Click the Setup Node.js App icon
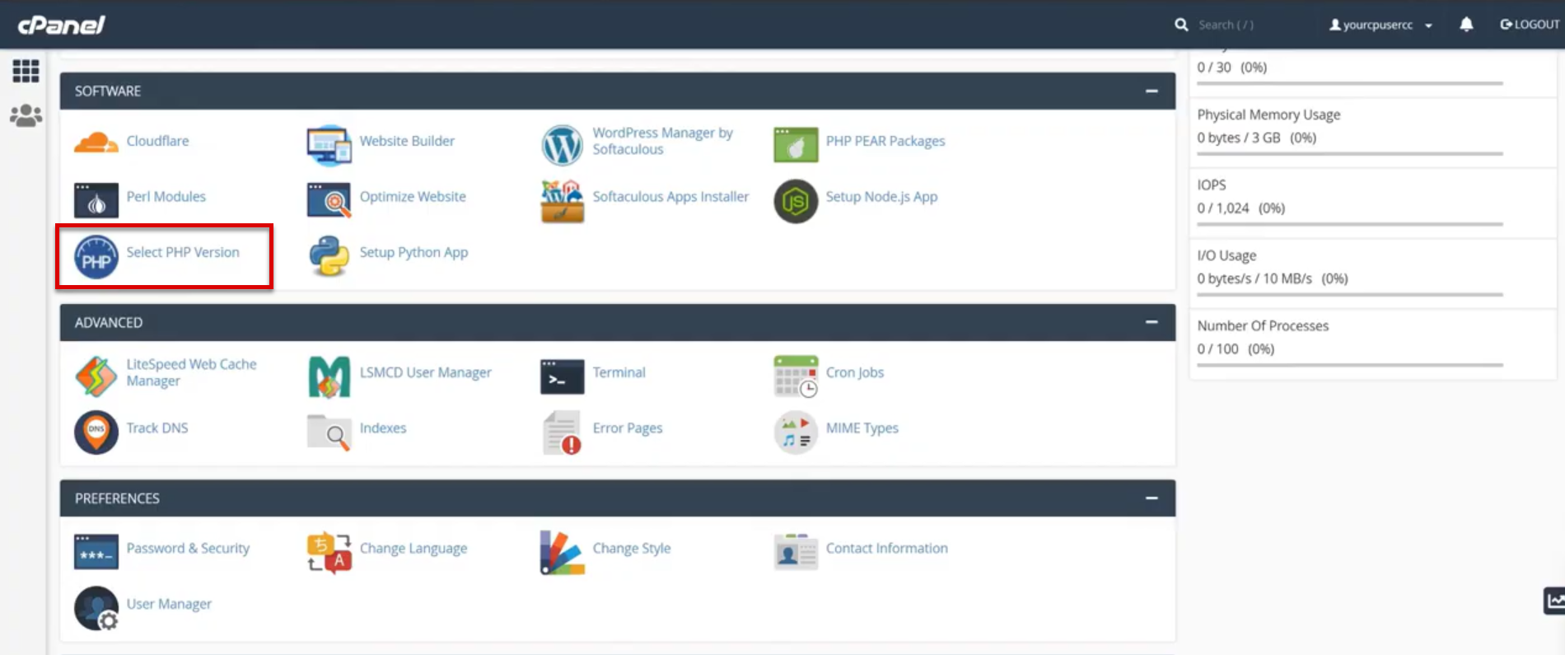This screenshot has width=1565, height=655. click(x=795, y=201)
